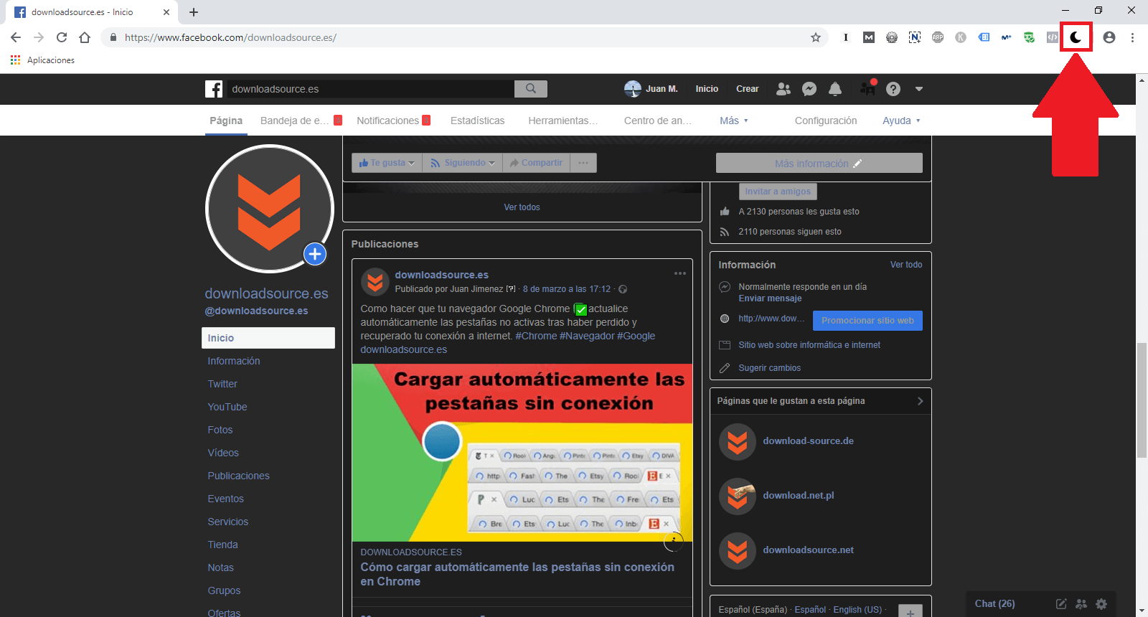This screenshot has height=617, width=1148.
Task: Click the Facebook logo icon
Action: coord(214,89)
